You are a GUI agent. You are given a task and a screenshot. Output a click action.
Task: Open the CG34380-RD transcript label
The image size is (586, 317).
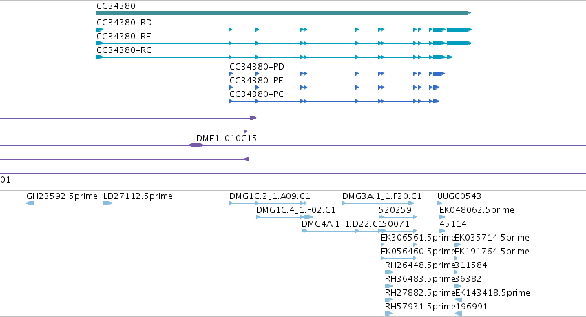coord(124,23)
